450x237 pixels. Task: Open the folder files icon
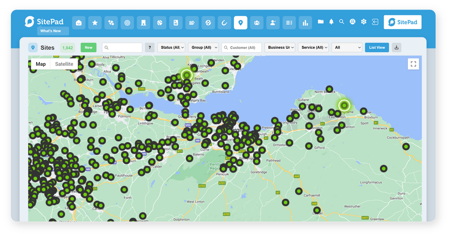[320, 22]
